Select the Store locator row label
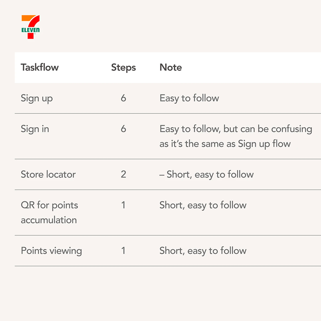Image resolution: width=321 pixels, height=321 pixels. point(48,174)
